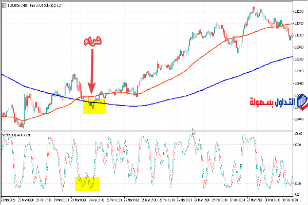Click the 23 Mar 2020 date label

pyautogui.click(x=9, y=200)
